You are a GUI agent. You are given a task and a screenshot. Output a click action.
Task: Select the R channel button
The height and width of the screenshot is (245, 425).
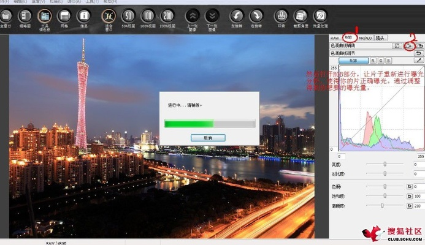(x=373, y=61)
